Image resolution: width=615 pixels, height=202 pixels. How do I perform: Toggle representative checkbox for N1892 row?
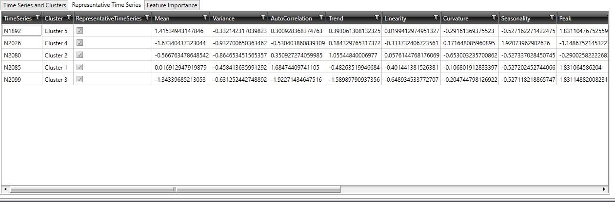(80, 30)
